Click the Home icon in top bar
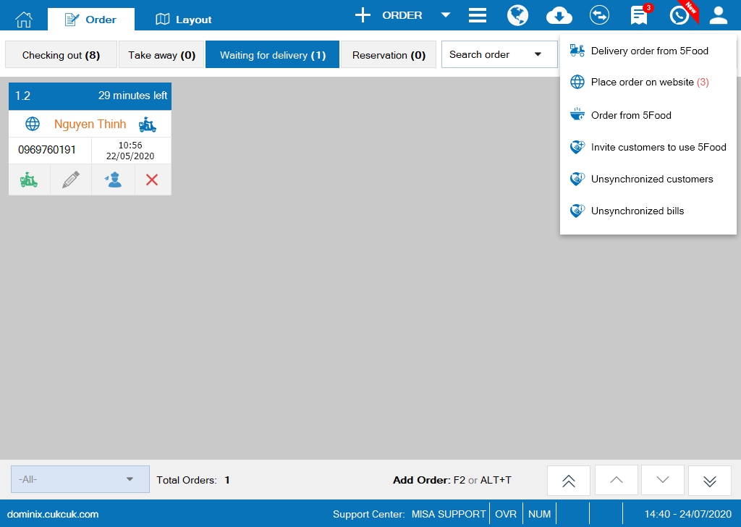The height and width of the screenshot is (527, 741). tap(24, 19)
